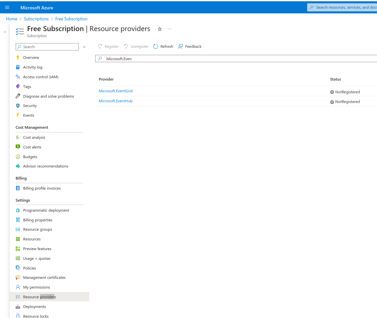
Task: Click the favorite star icon beside page title
Action: pyautogui.click(x=160, y=29)
